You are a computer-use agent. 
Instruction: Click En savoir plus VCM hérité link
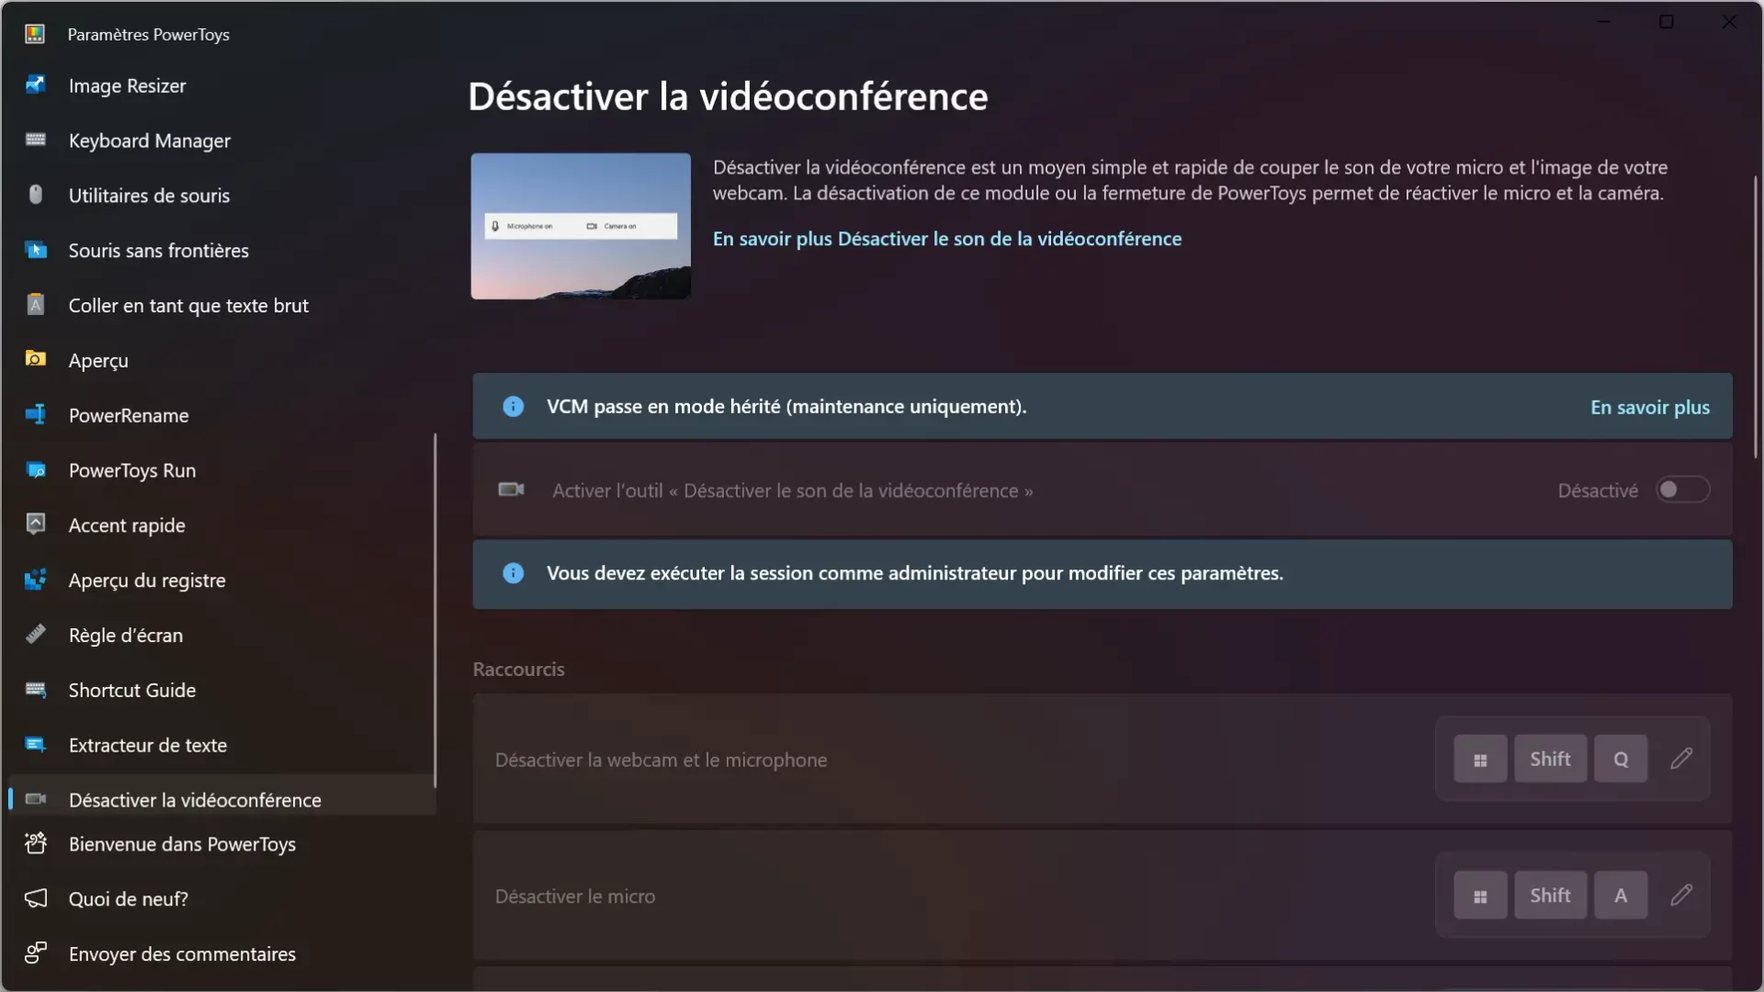[x=1650, y=406]
